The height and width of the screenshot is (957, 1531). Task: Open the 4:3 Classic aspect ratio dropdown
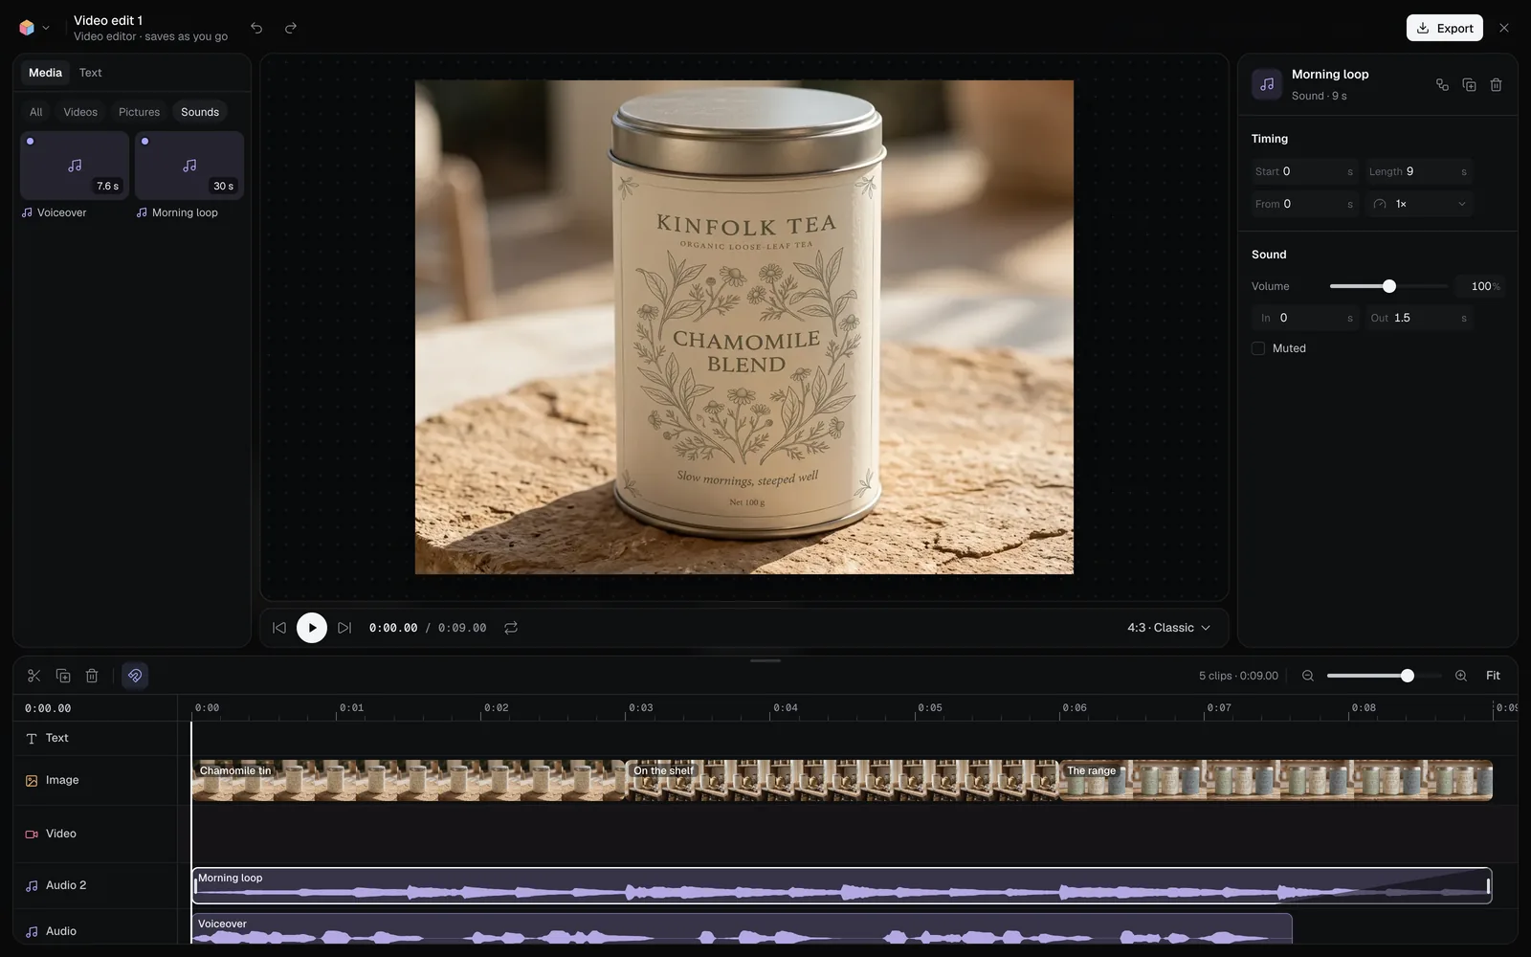tap(1168, 628)
